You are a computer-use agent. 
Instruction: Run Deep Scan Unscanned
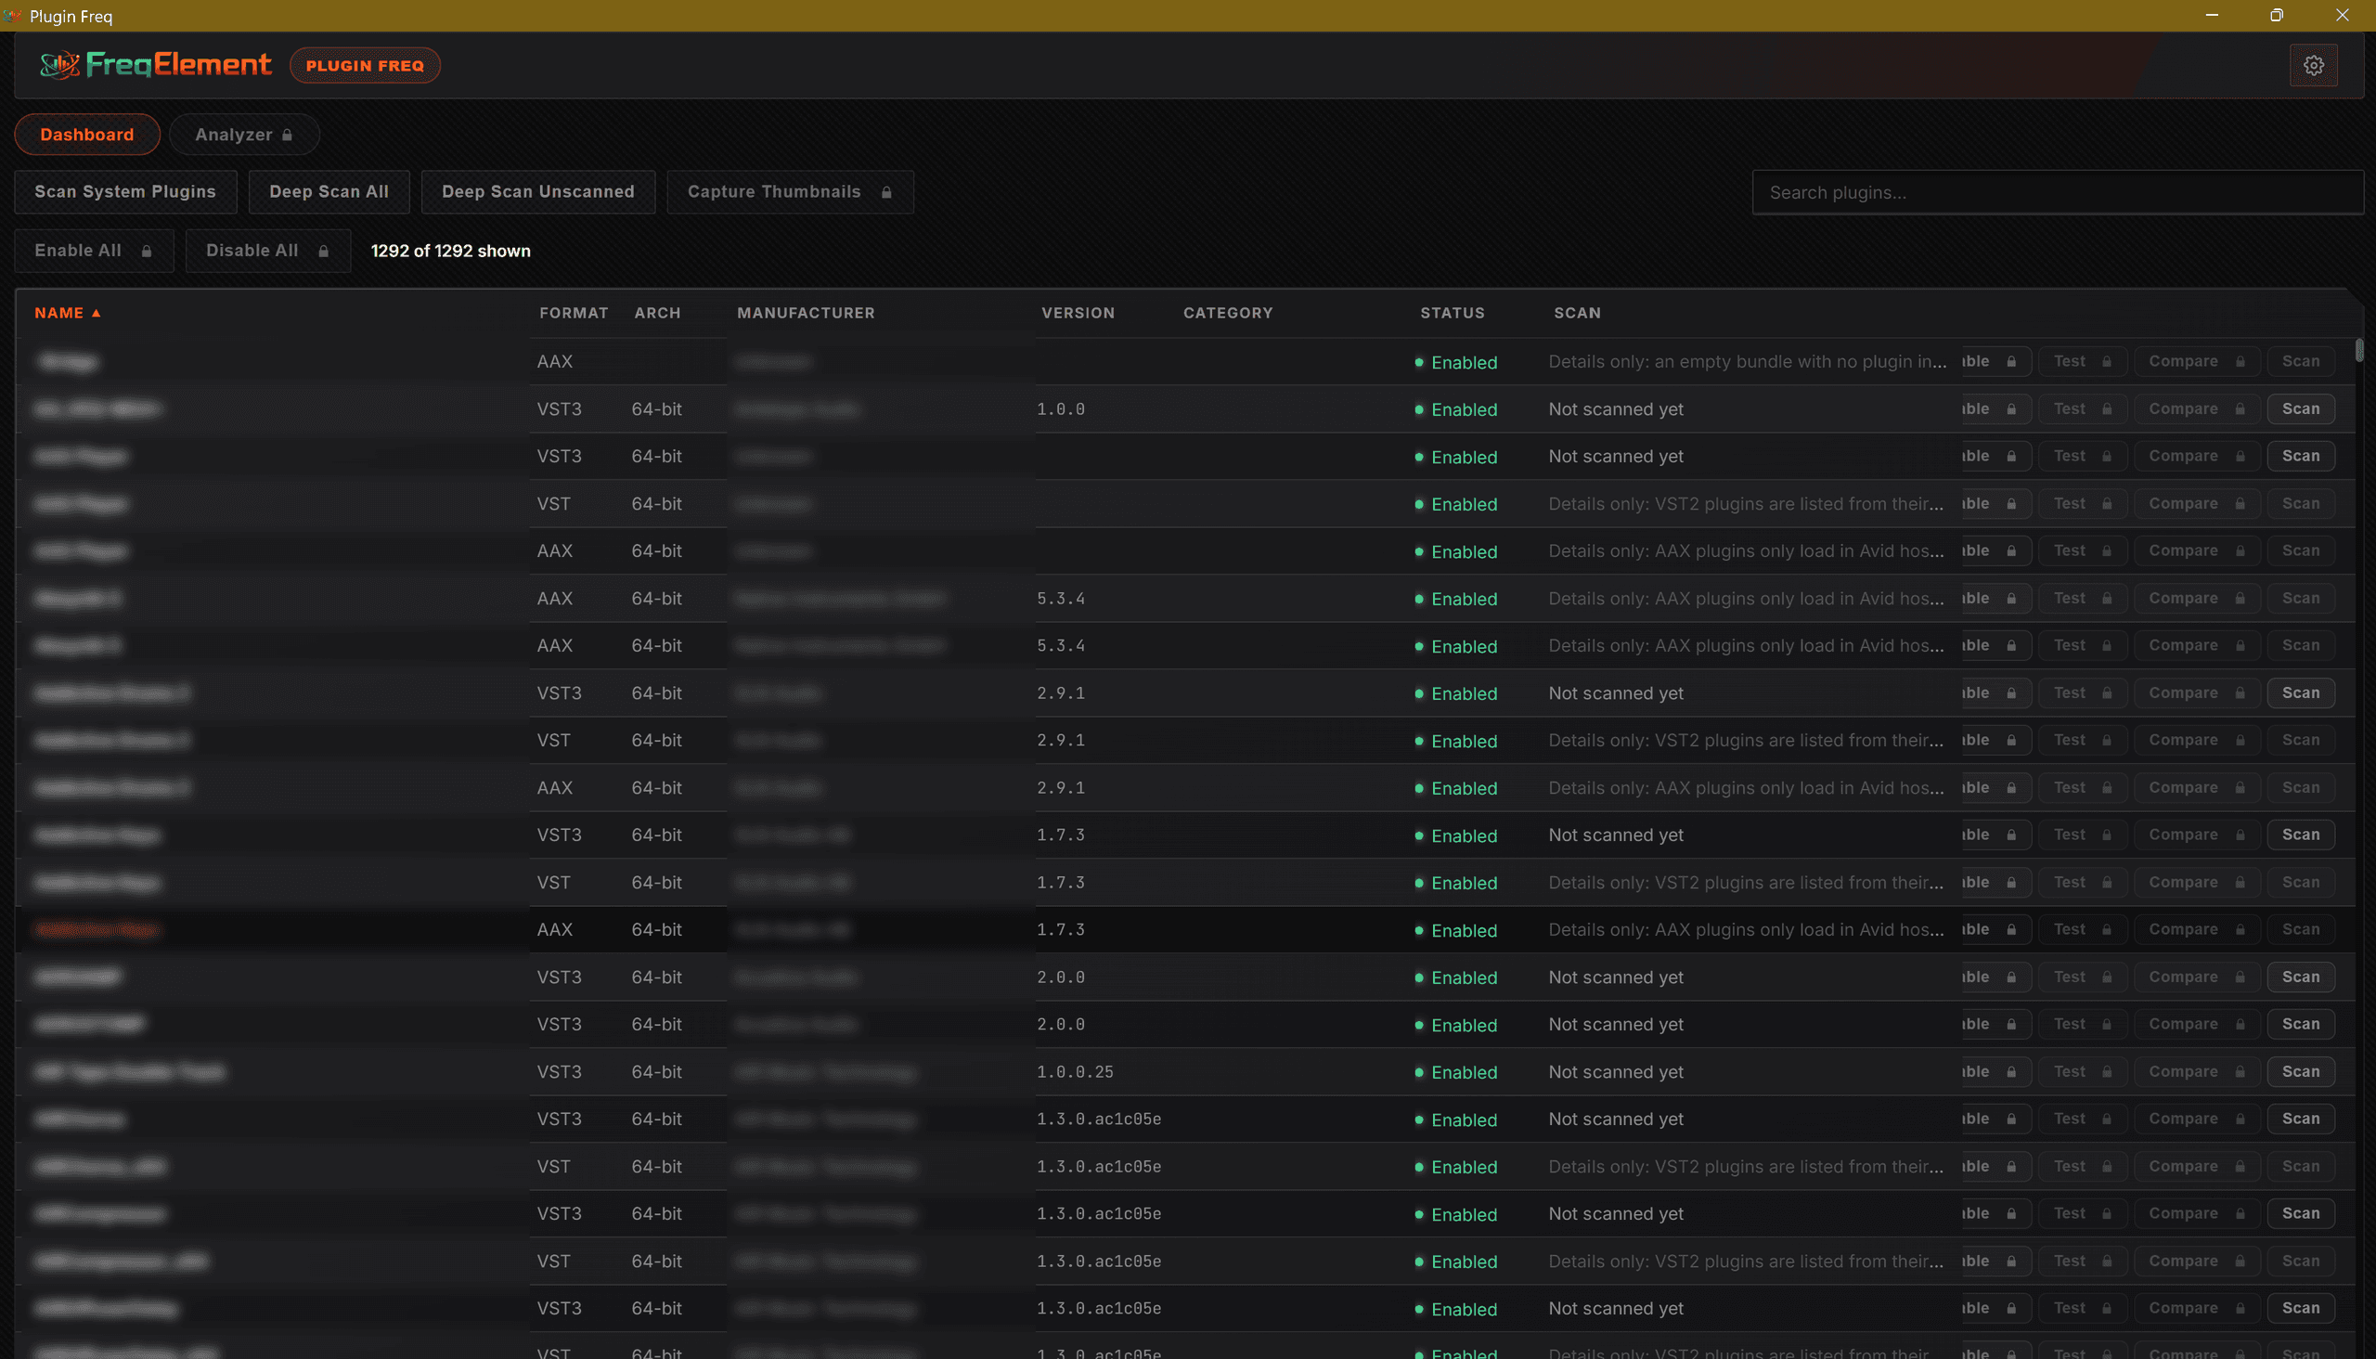tap(537, 192)
